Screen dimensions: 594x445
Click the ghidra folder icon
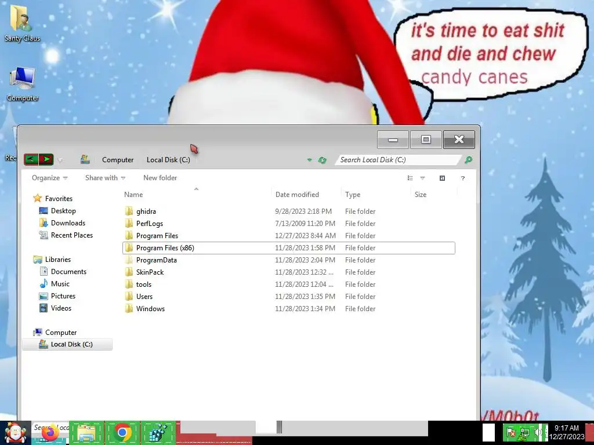click(129, 211)
